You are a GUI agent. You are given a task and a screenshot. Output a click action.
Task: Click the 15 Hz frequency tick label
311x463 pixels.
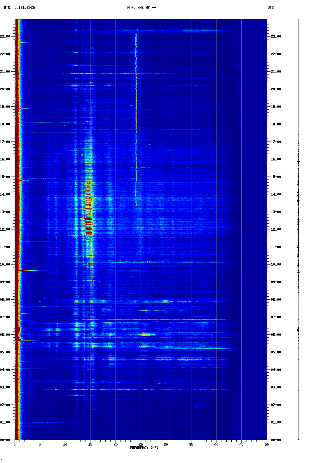tap(90, 445)
